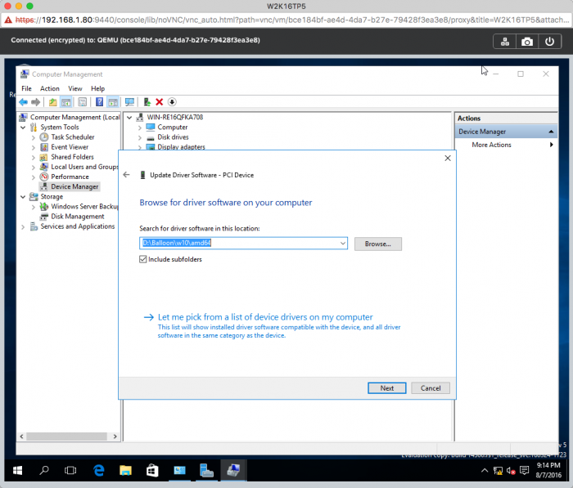The width and height of the screenshot is (573, 488).
Task: Click the noVNC power button icon
Action: [549, 42]
